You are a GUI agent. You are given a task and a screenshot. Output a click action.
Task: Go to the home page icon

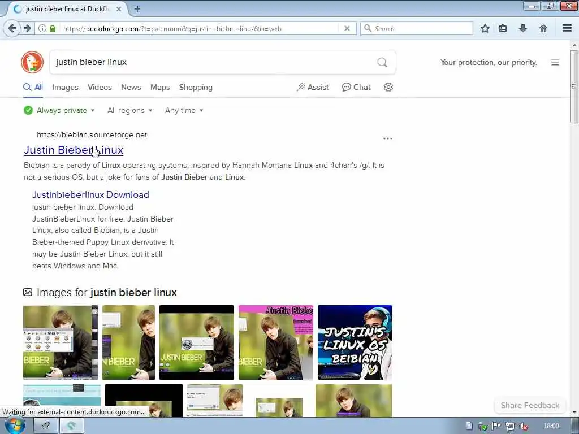tap(543, 28)
